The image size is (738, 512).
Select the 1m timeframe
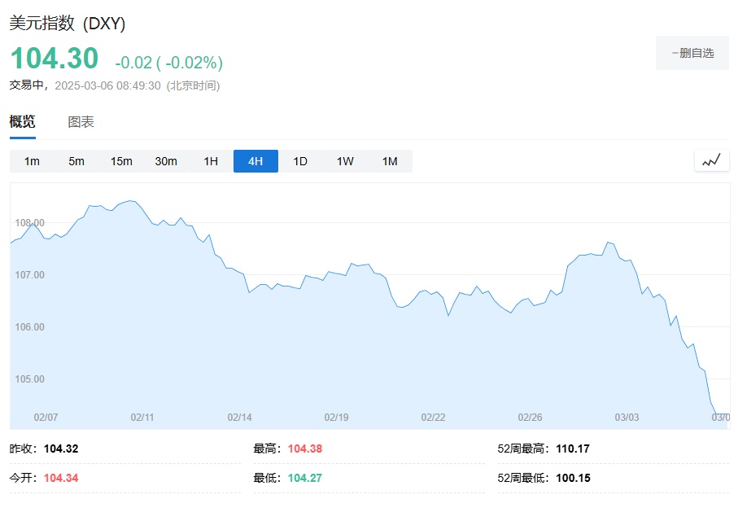click(32, 161)
